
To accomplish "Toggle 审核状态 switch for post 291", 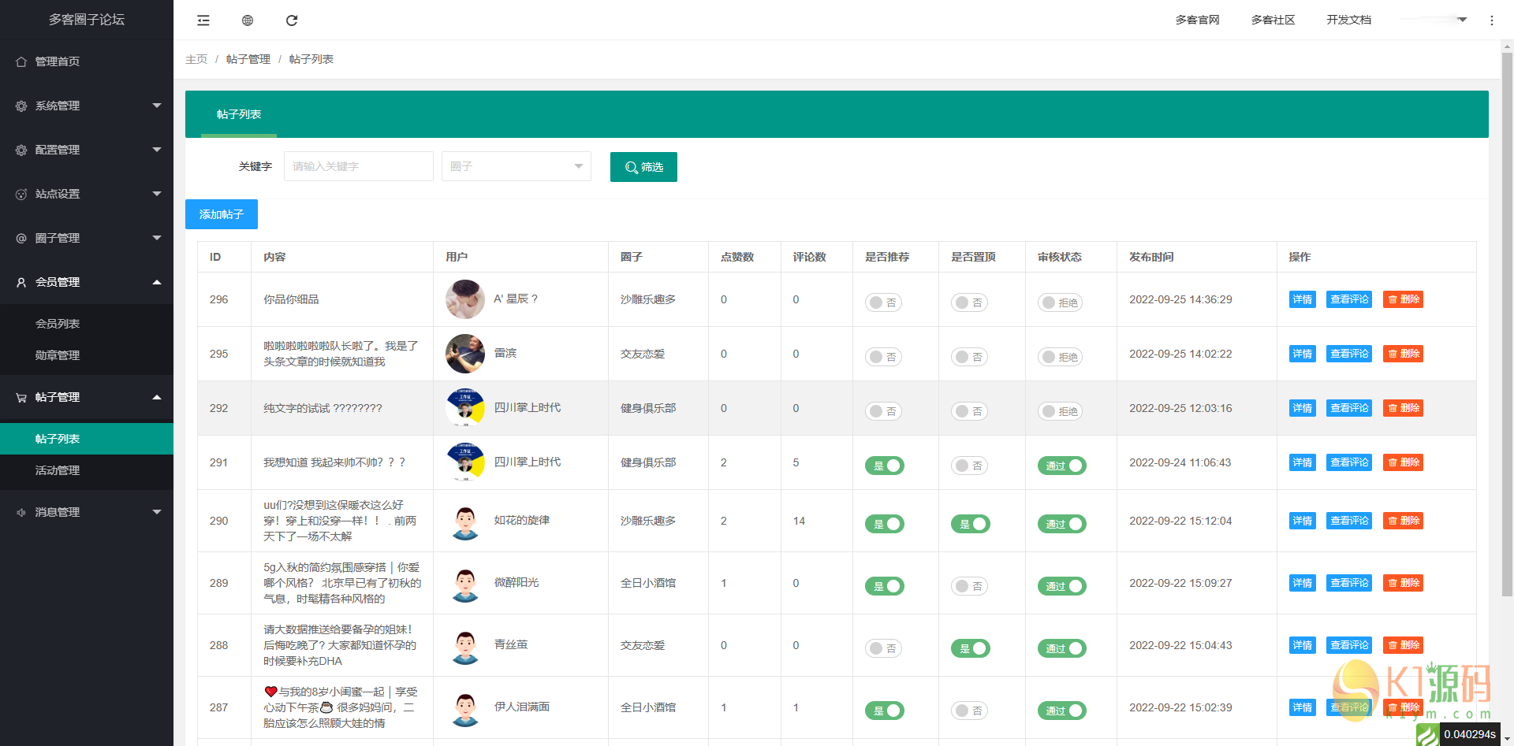I will pos(1061,466).
